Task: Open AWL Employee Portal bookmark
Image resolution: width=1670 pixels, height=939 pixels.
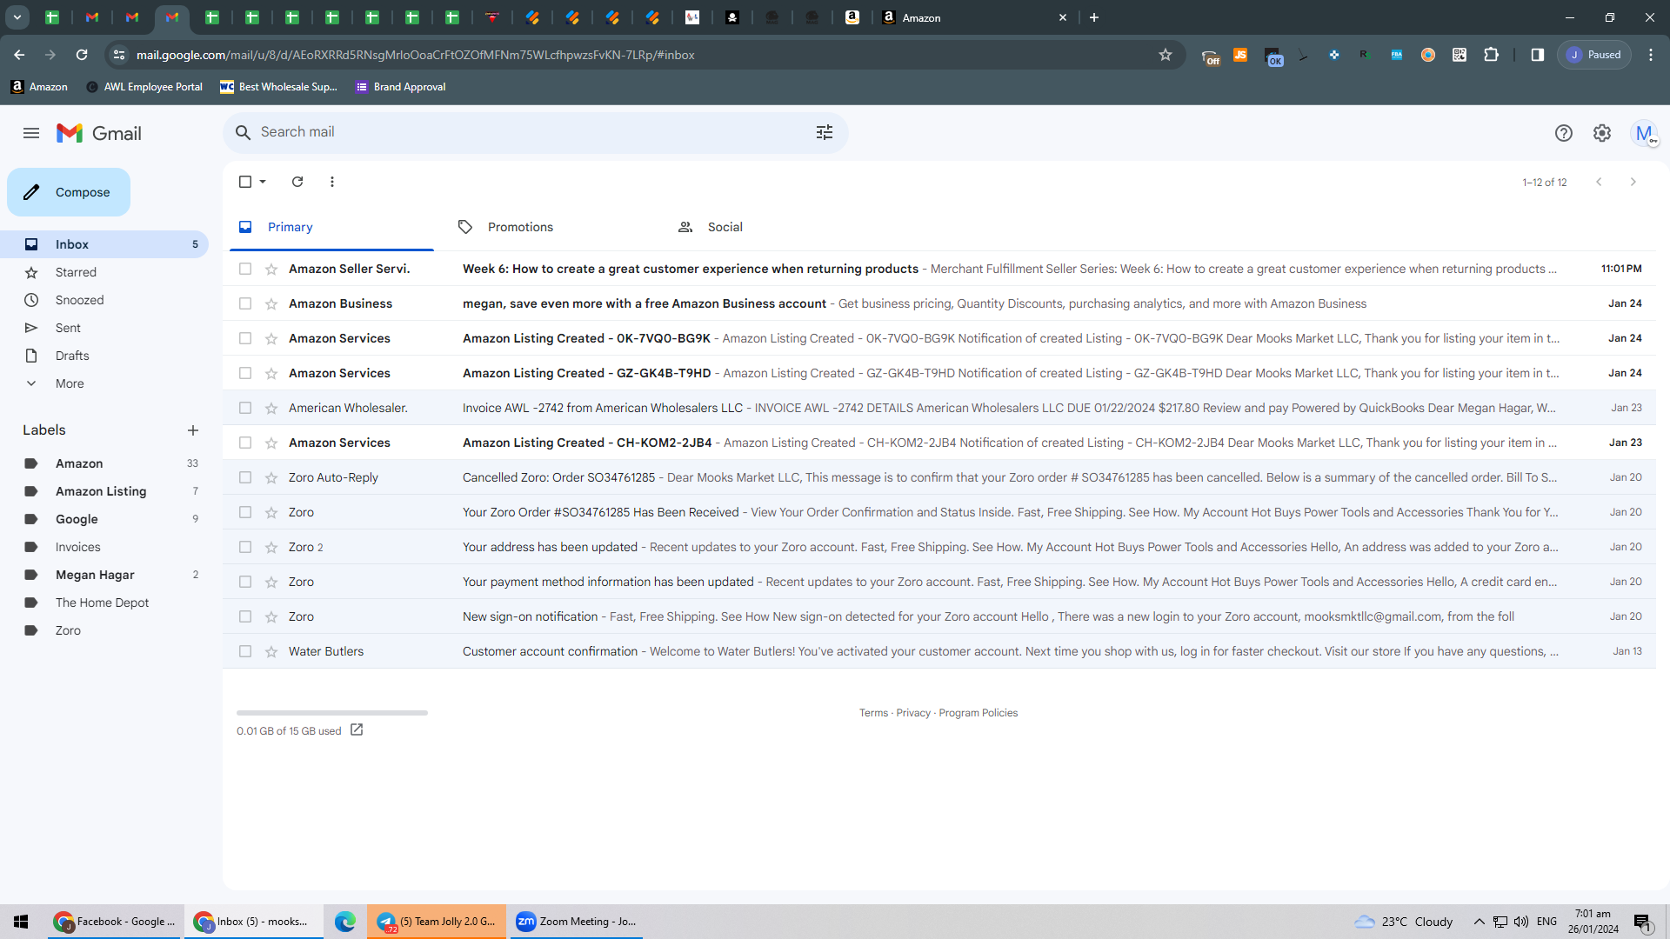Action: coord(144,87)
